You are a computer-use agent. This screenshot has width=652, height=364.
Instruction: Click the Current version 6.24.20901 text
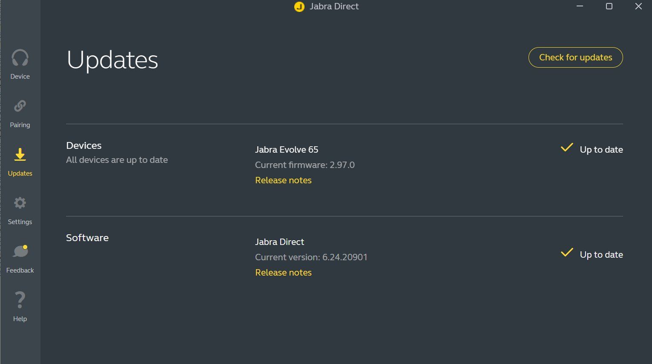click(311, 257)
